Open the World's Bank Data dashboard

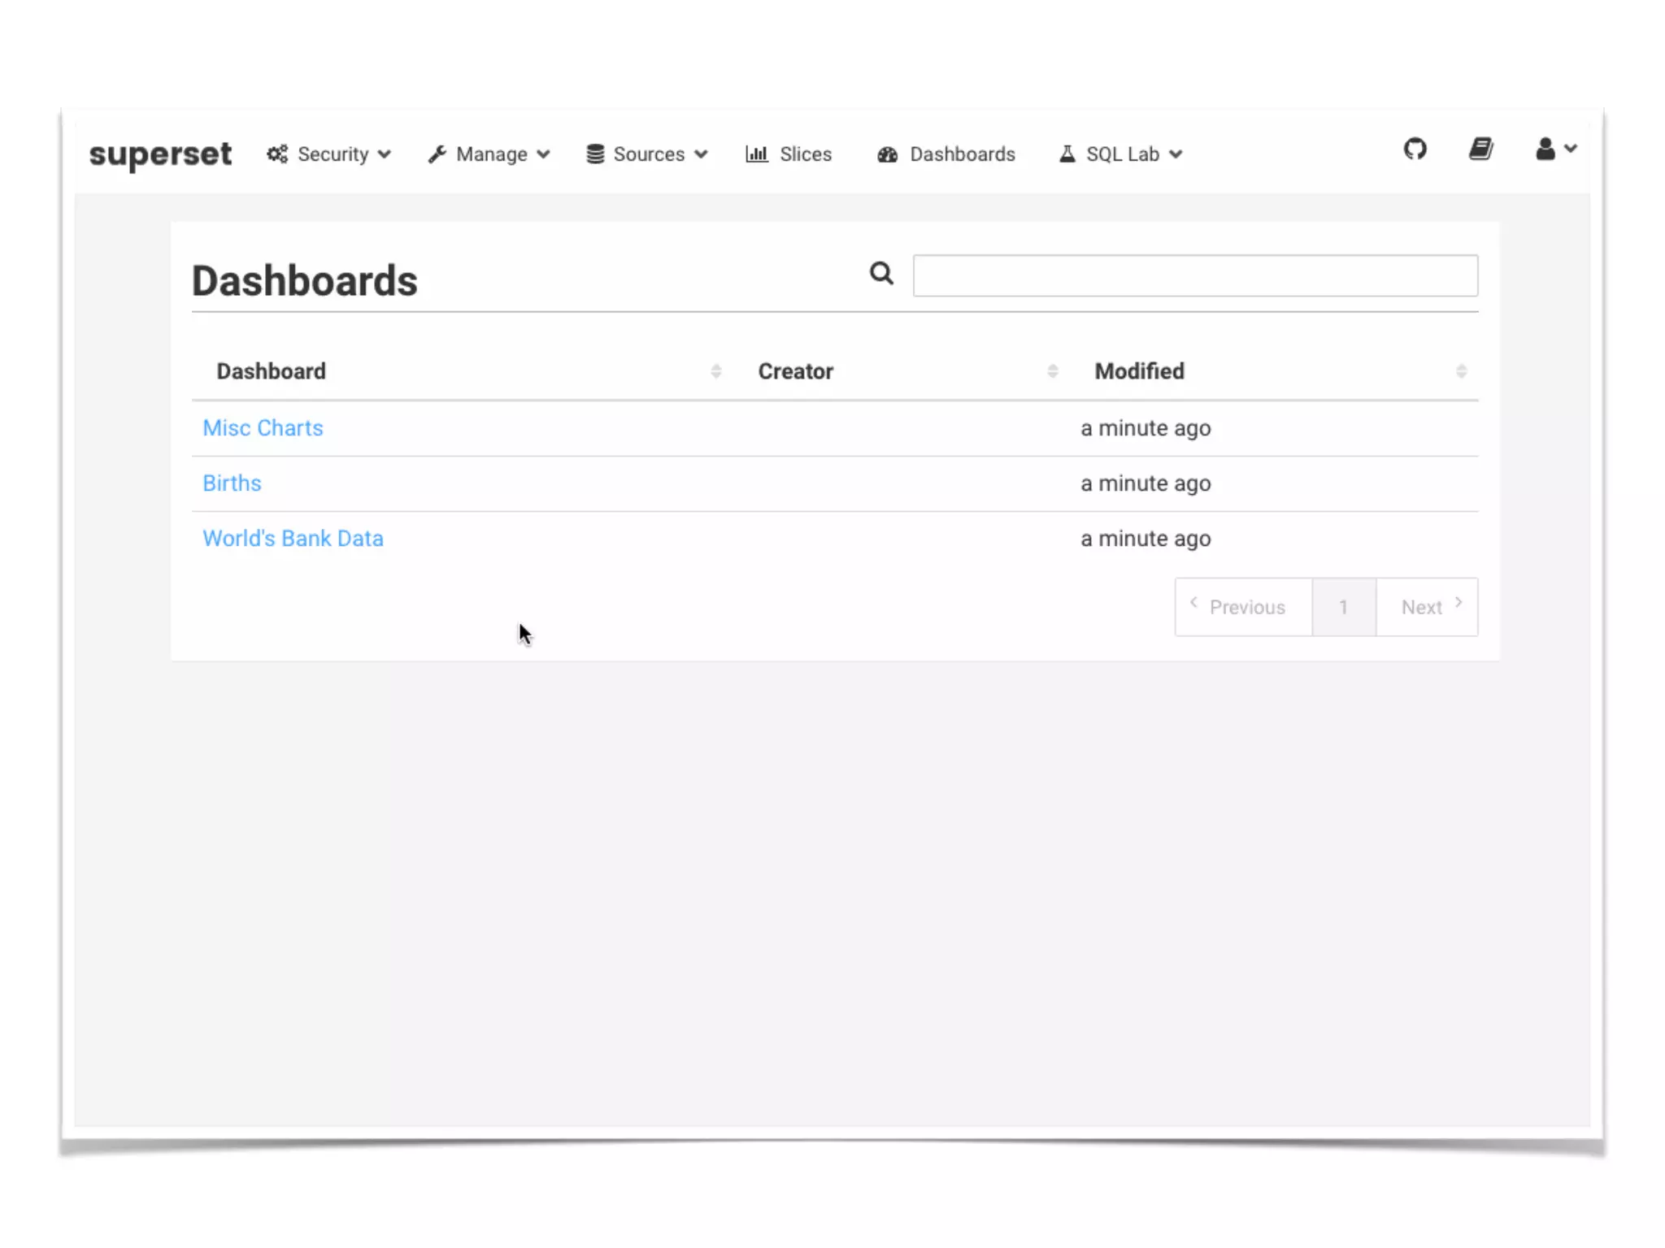click(293, 539)
